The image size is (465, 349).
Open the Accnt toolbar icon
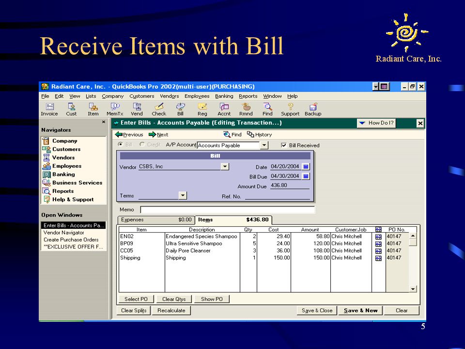click(224, 110)
